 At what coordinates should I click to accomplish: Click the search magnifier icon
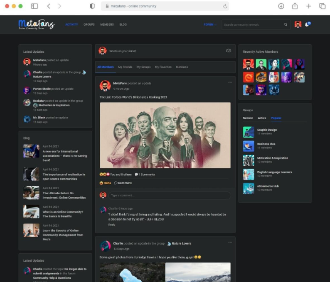[285, 24]
